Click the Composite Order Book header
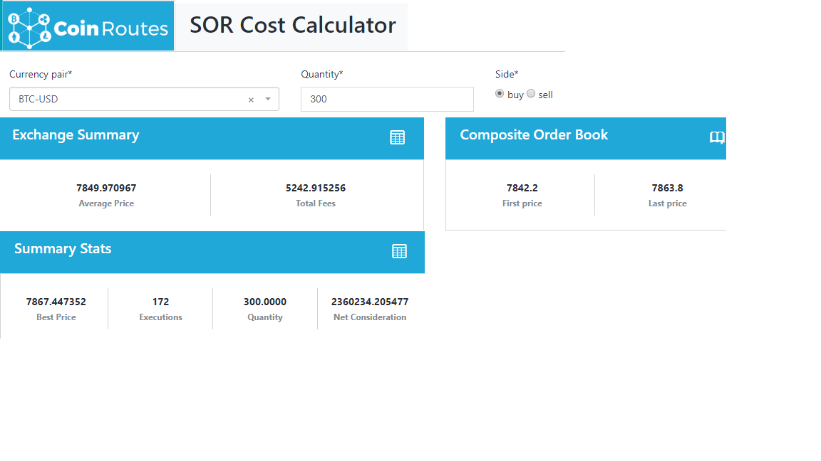This screenshot has width=821, height=461. pos(586,139)
